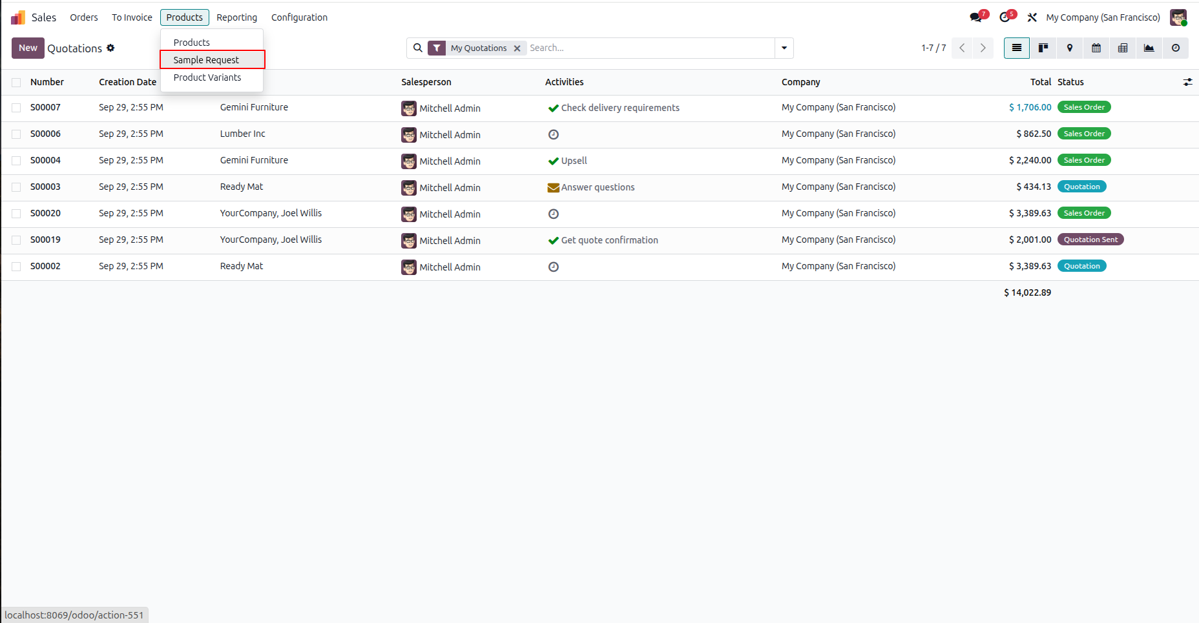
Task: Open the conversations message icon
Action: [x=975, y=17]
